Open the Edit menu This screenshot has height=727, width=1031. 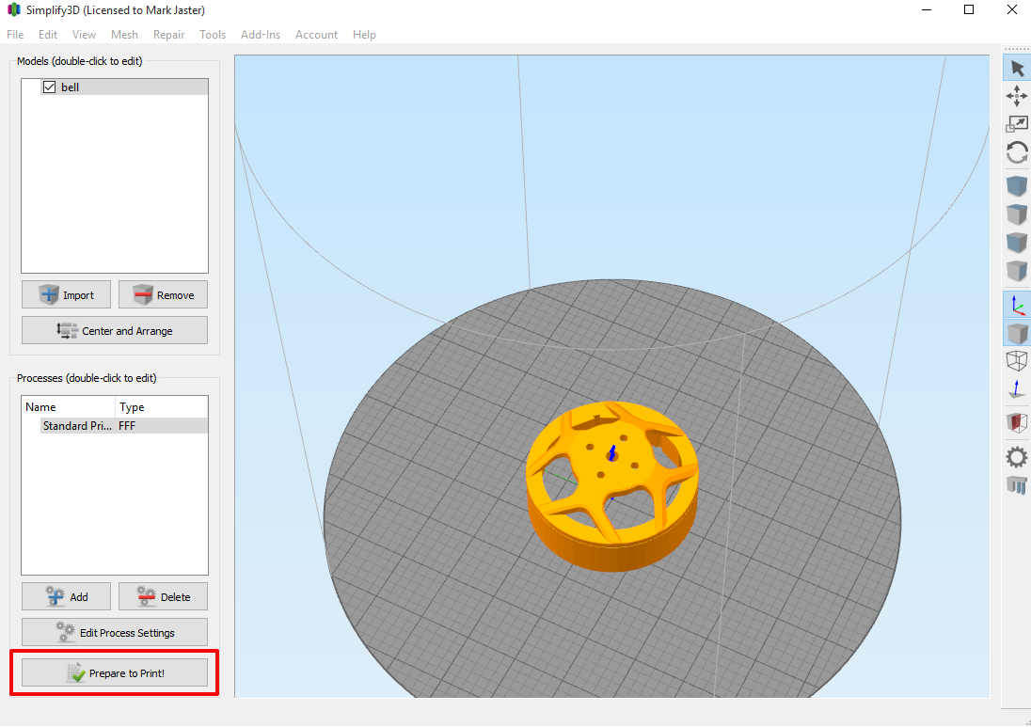point(48,35)
